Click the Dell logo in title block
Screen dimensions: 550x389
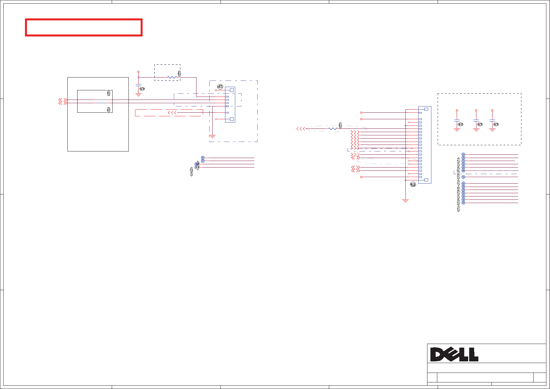point(454,355)
